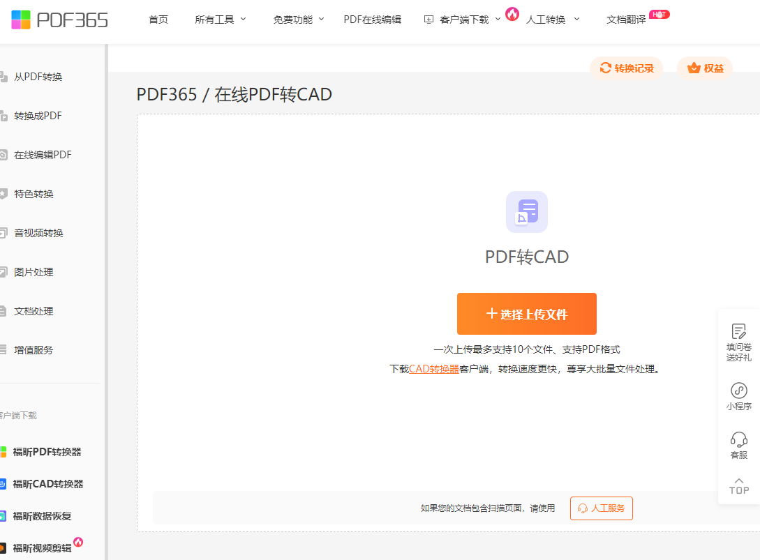Open 音视频转换 sidebar category

click(x=38, y=233)
